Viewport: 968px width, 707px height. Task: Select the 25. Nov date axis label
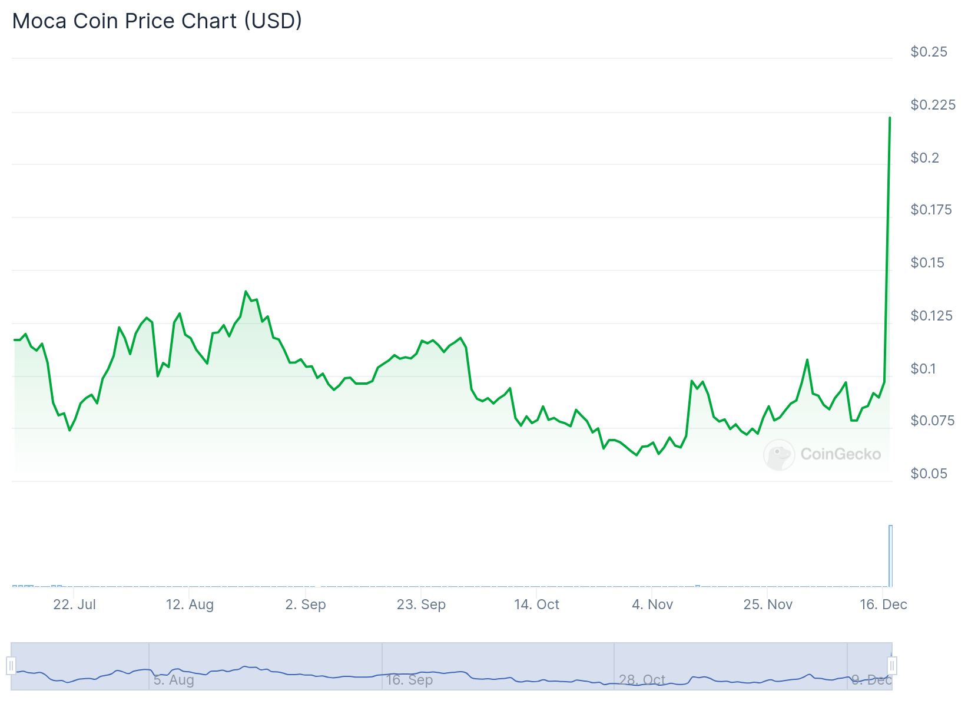pyautogui.click(x=768, y=604)
